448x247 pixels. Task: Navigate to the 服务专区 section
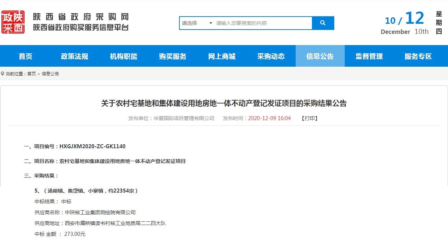(x=418, y=56)
